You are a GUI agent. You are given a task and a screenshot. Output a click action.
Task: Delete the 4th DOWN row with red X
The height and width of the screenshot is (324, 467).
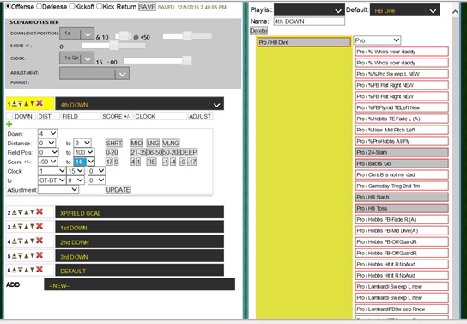(x=39, y=103)
